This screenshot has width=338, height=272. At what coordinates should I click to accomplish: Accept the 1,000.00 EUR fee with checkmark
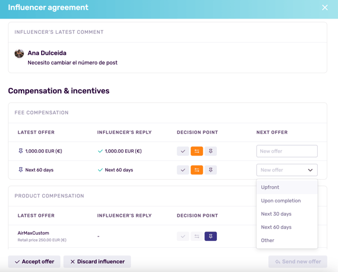pos(183,151)
